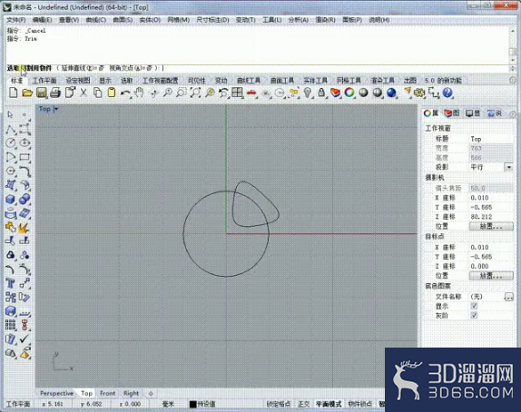The width and height of the screenshot is (521, 412).
Task: Click the blue question mark Help icon
Action: (447, 93)
